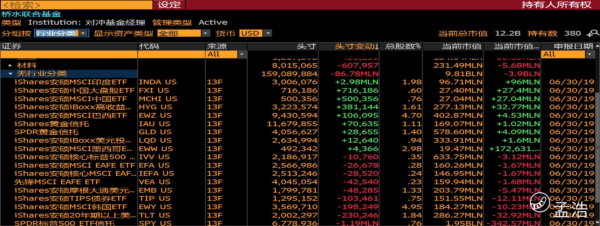600x226 pixels.
Task: Click the ticker IEFA US
Action: (x=156, y=174)
